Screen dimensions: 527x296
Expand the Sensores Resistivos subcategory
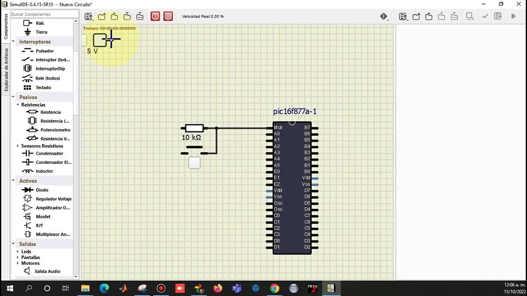(18, 146)
